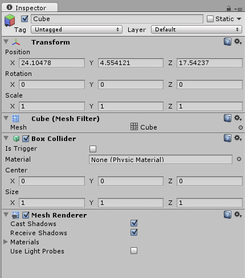
Task: Expand the Materials foldout arrow
Action: coord(6,241)
